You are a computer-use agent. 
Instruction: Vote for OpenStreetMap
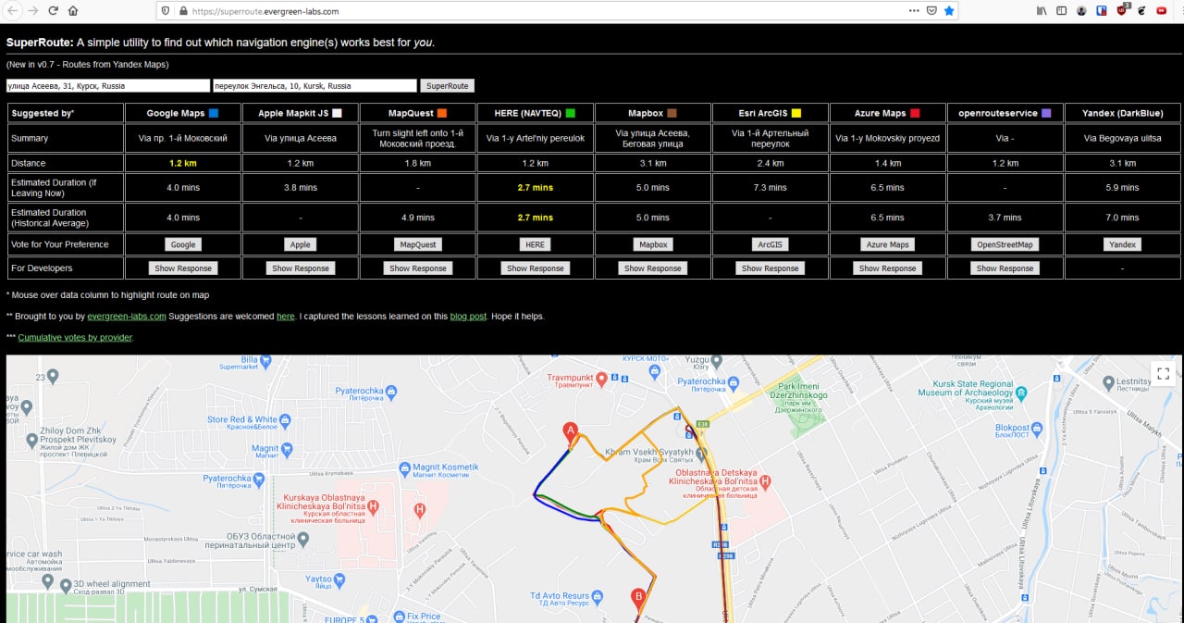coord(1005,244)
